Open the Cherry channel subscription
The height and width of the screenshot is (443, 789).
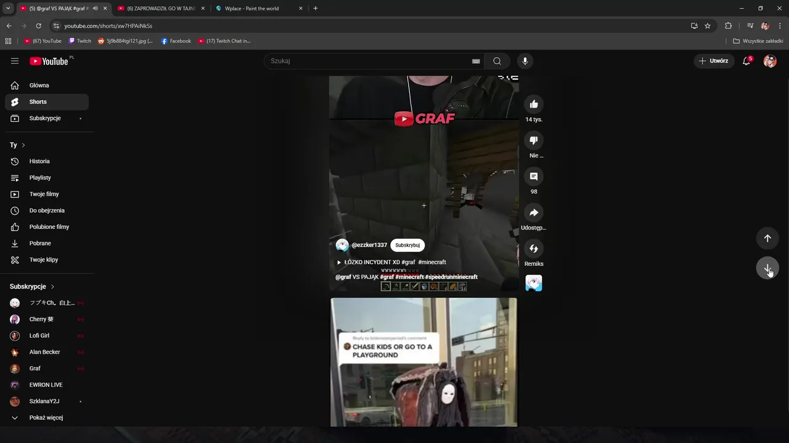coord(47,319)
